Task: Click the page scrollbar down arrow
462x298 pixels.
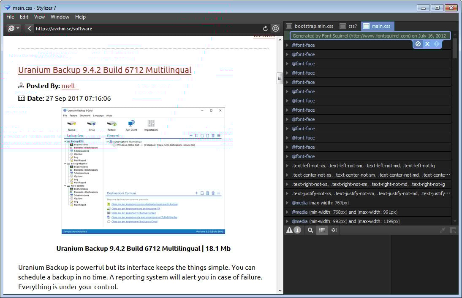Action: click(280, 291)
